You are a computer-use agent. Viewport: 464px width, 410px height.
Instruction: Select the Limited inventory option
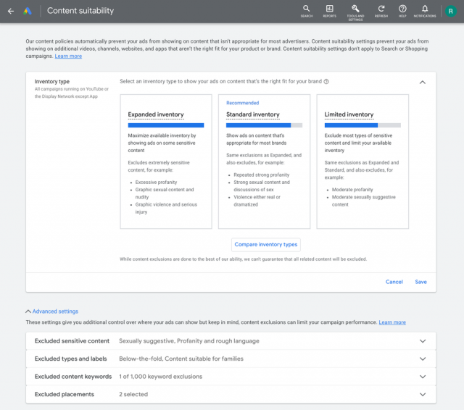point(362,161)
